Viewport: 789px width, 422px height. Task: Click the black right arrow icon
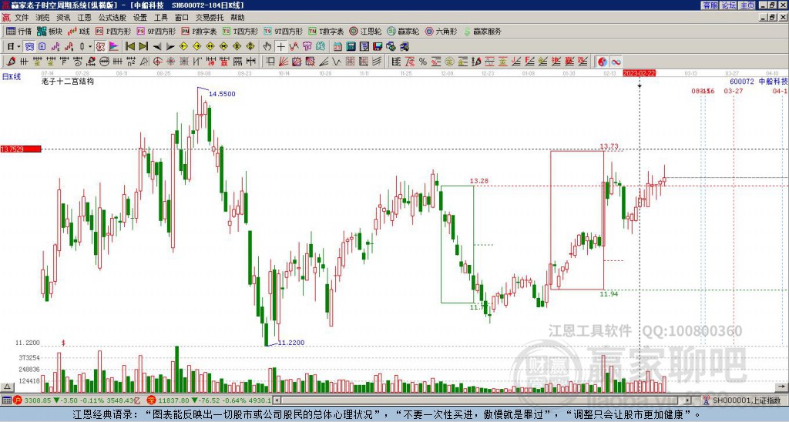170,47
